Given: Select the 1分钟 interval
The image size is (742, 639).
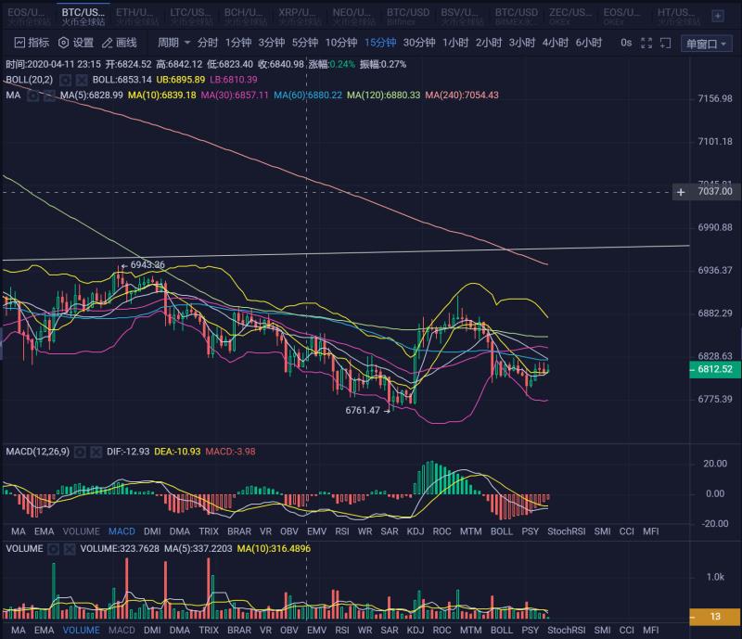Looking at the screenshot, I should pyautogui.click(x=238, y=43).
